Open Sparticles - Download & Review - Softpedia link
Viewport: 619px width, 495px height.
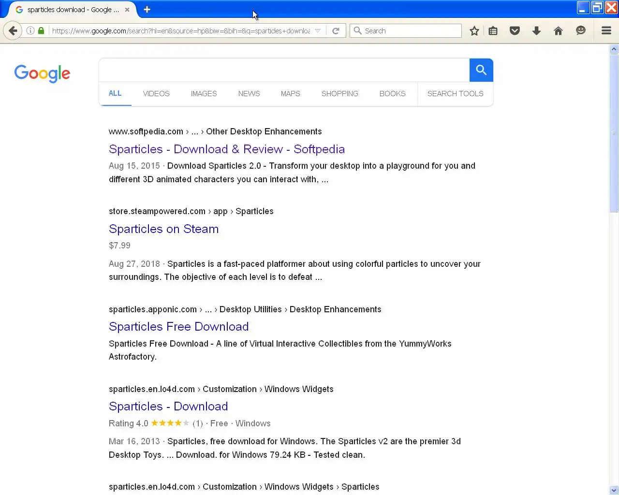coord(227,149)
